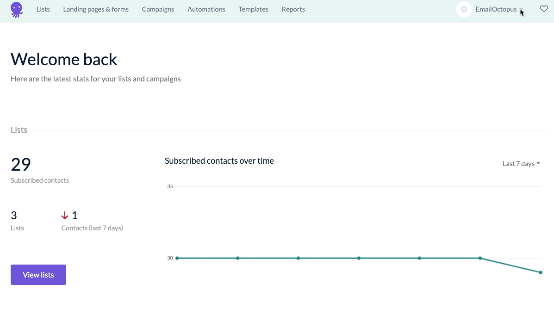Image resolution: width=554 pixels, height=321 pixels.
Task: Go to Landing pages & forms
Action: [96, 9]
